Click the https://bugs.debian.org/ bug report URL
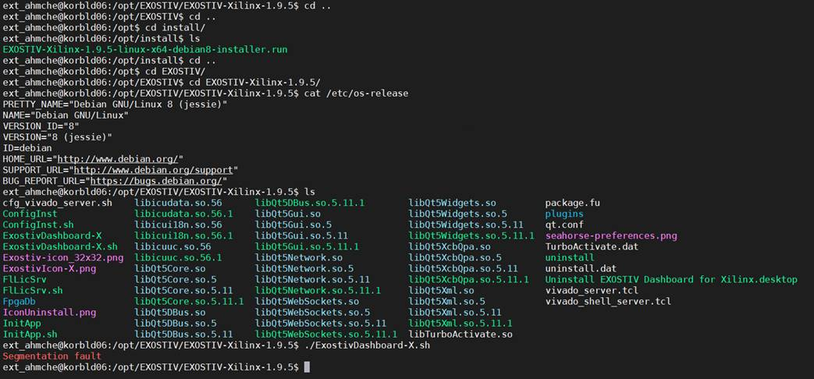814x379 pixels. (x=156, y=180)
